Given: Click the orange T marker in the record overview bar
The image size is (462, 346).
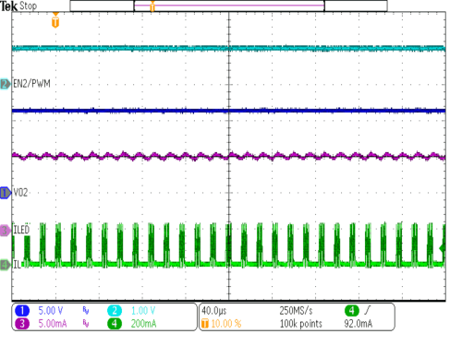Looking at the screenshot, I should point(152,6).
